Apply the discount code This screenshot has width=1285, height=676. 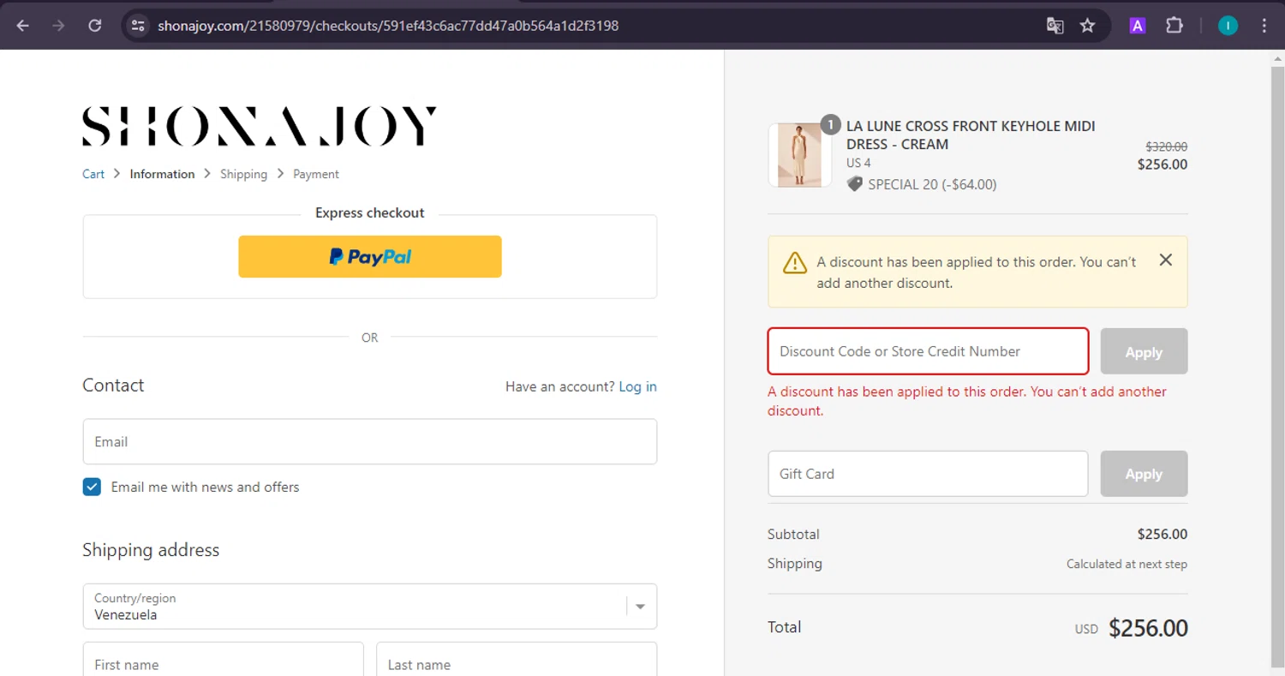click(x=1144, y=351)
